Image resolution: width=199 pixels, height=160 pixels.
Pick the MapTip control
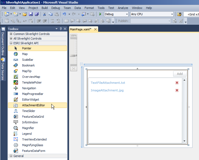[38, 71]
